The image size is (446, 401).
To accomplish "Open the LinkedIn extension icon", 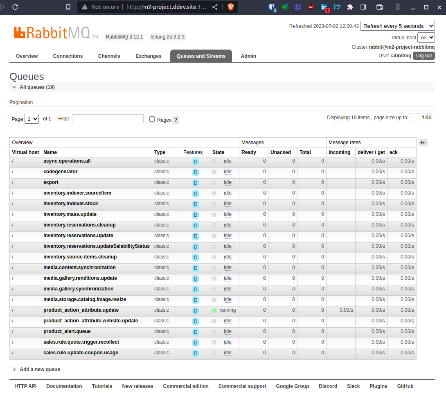I will 324,7.
